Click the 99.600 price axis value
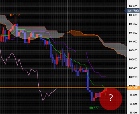This screenshot has width=140, height=114. pos(134,104)
